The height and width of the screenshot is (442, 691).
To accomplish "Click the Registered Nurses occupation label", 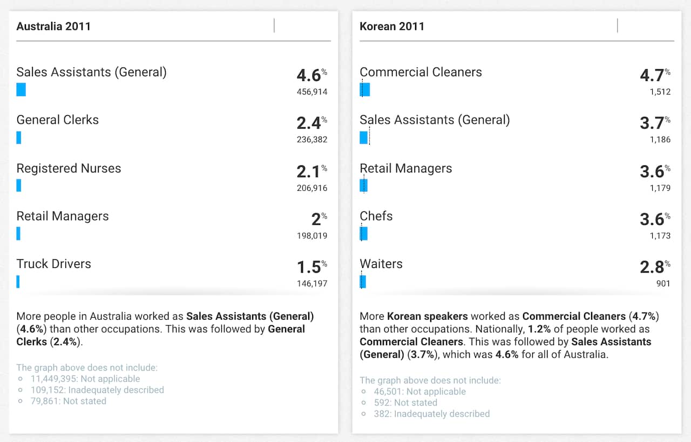I will pos(69,168).
